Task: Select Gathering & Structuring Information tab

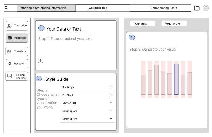Action: pos(46,8)
